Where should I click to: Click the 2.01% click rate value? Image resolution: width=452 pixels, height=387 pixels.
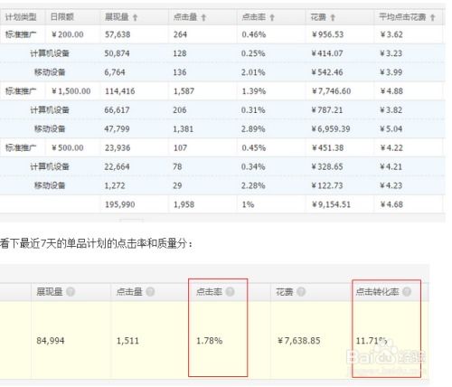tap(253, 72)
